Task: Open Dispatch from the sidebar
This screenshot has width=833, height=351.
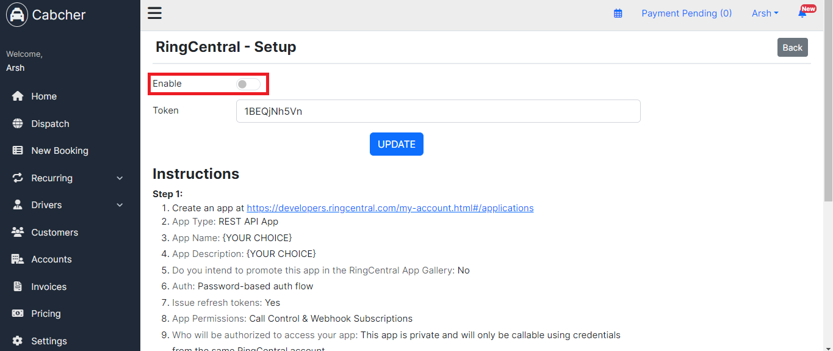Action: click(50, 123)
